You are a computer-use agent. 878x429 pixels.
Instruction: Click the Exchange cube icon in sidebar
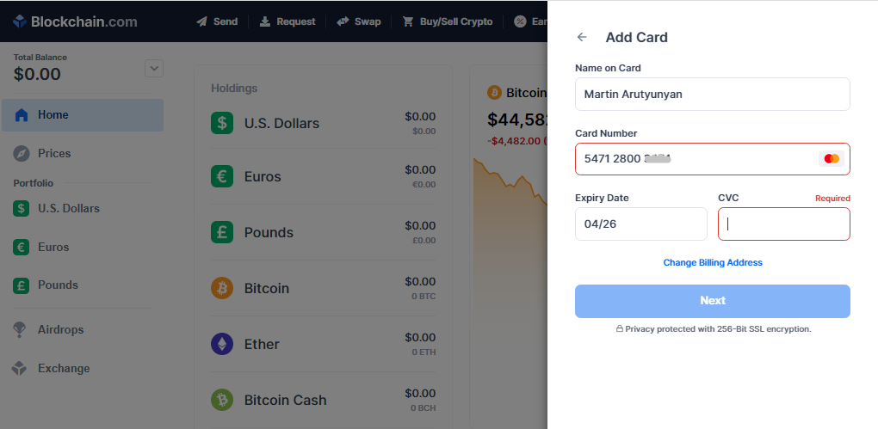coord(20,368)
